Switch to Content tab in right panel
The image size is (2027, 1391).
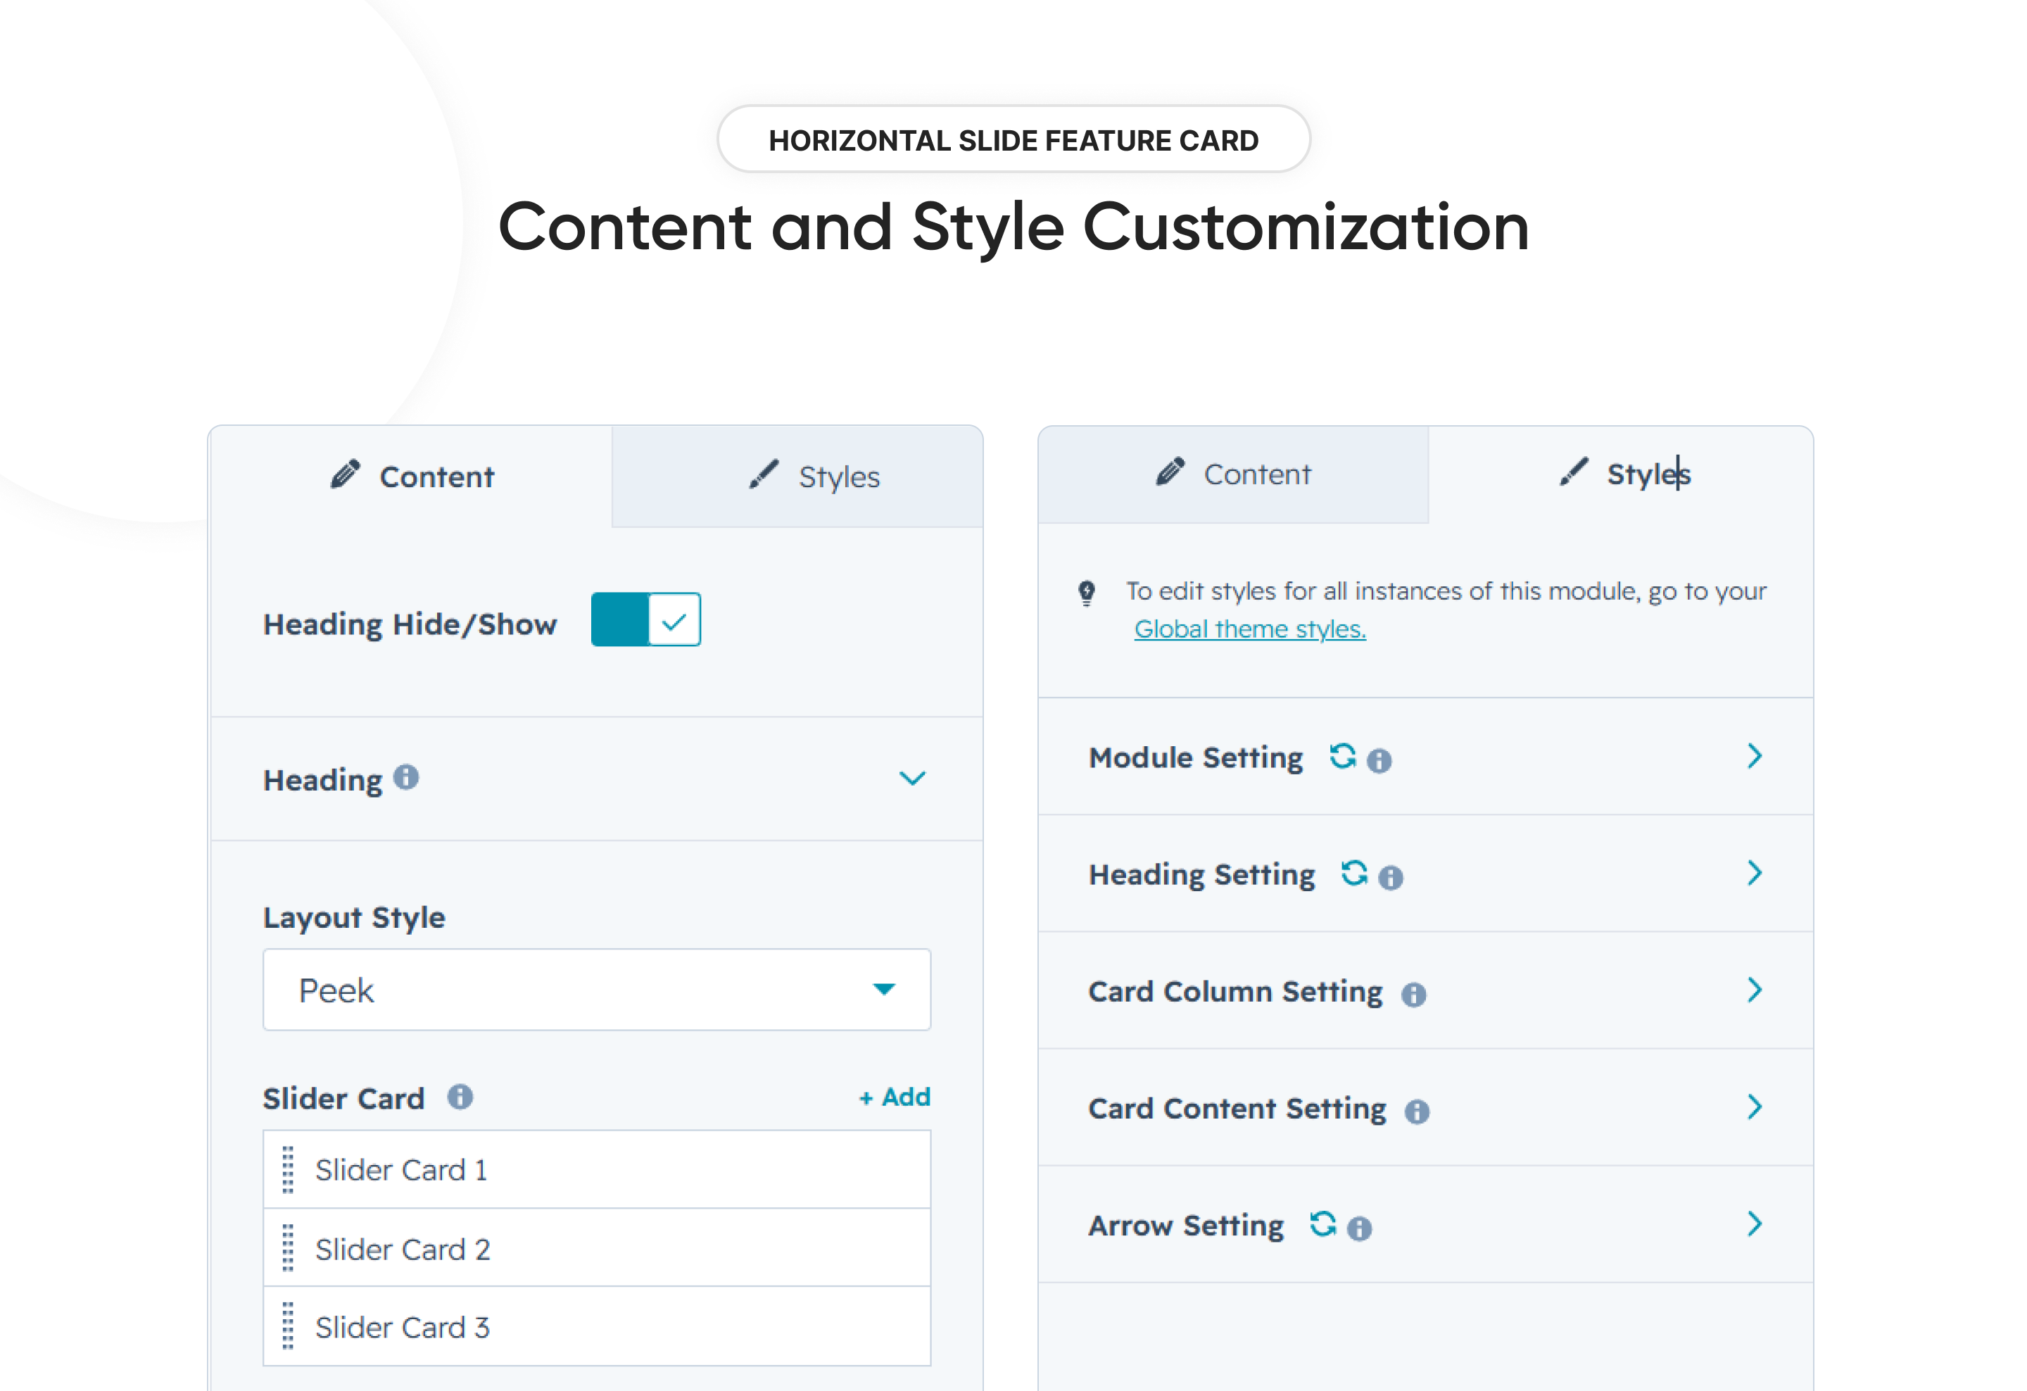(x=1233, y=474)
